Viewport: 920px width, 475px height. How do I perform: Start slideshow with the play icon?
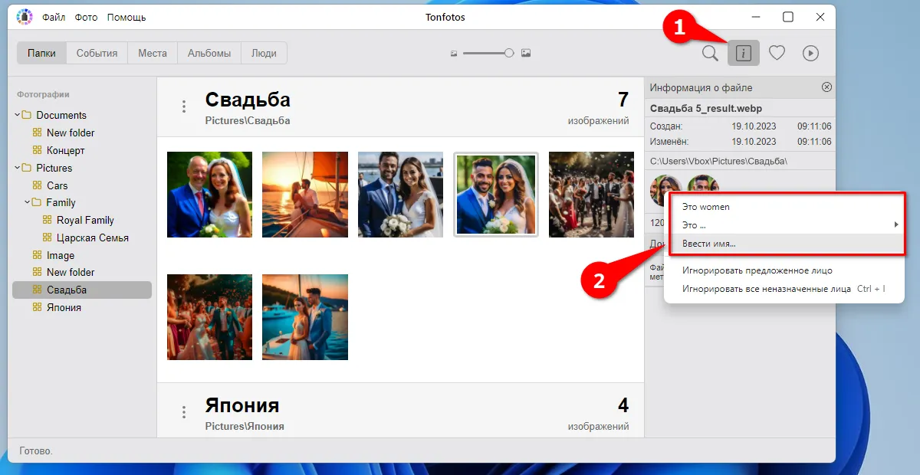pos(810,53)
